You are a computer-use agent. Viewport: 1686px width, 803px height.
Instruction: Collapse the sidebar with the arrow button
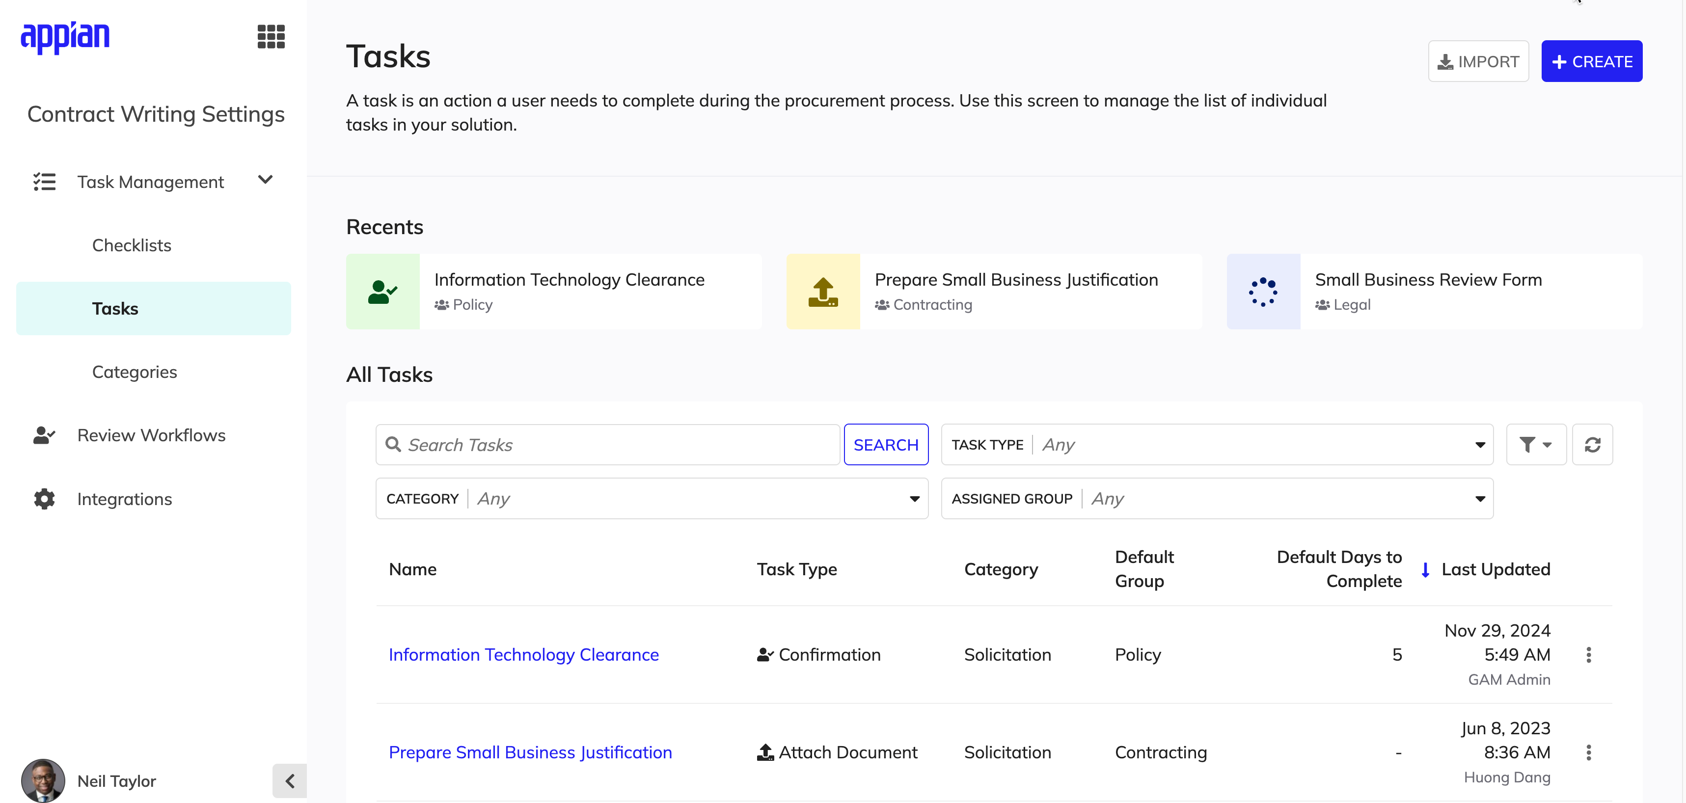[289, 781]
